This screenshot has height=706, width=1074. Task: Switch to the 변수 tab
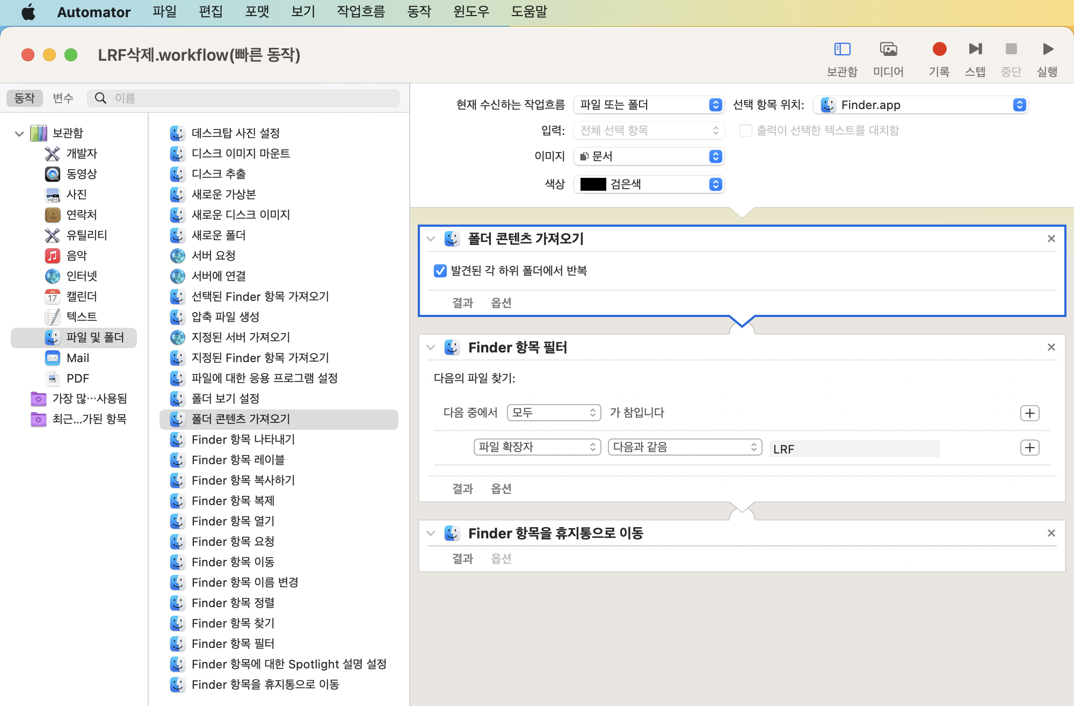point(63,98)
